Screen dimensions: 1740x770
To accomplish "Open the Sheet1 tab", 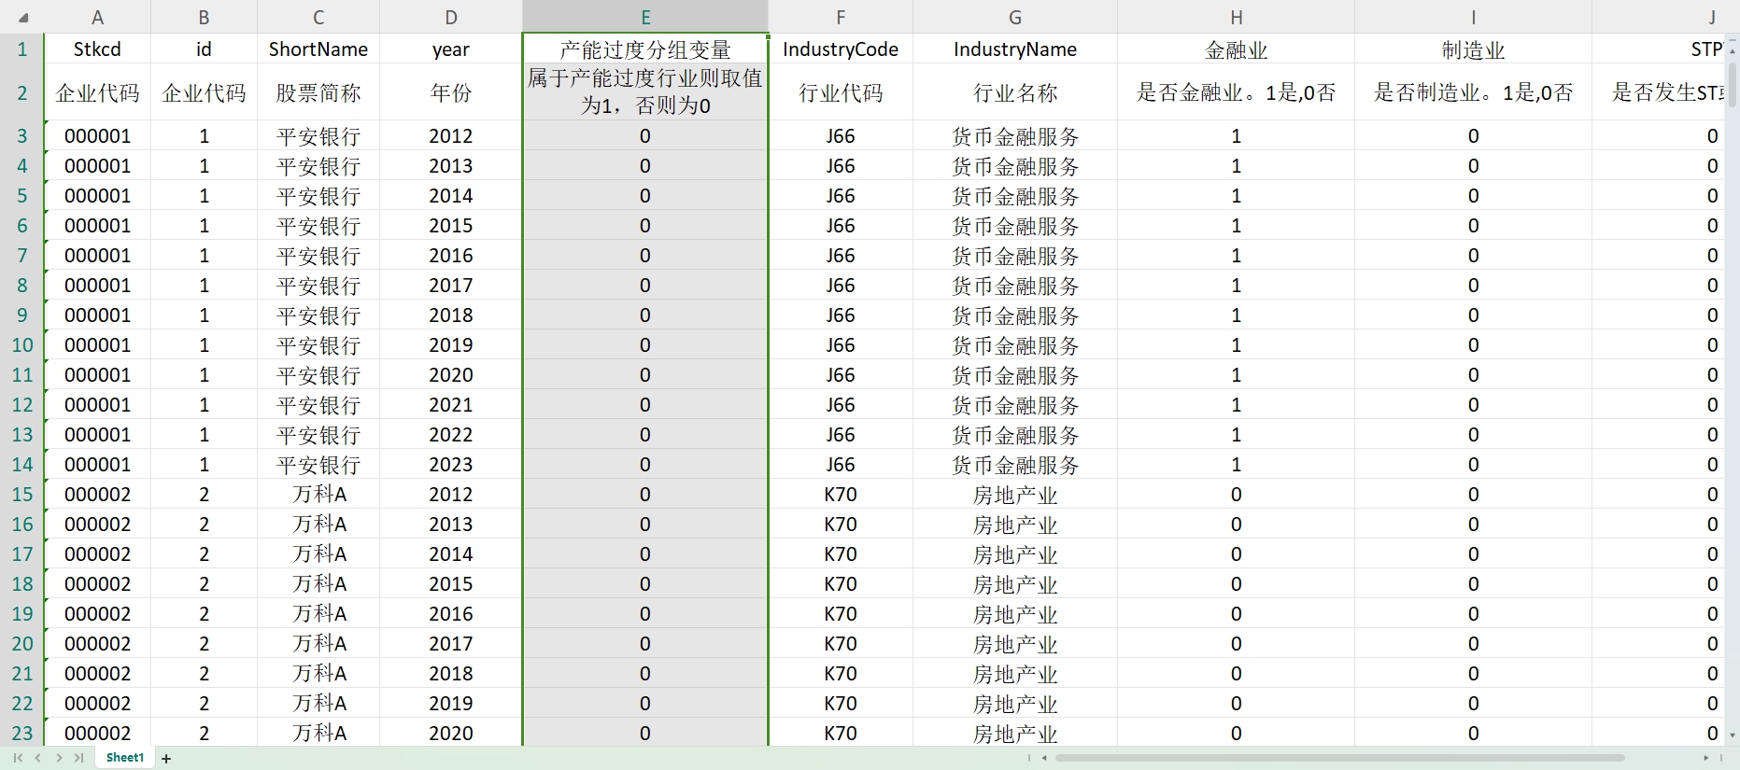I will coord(125,758).
